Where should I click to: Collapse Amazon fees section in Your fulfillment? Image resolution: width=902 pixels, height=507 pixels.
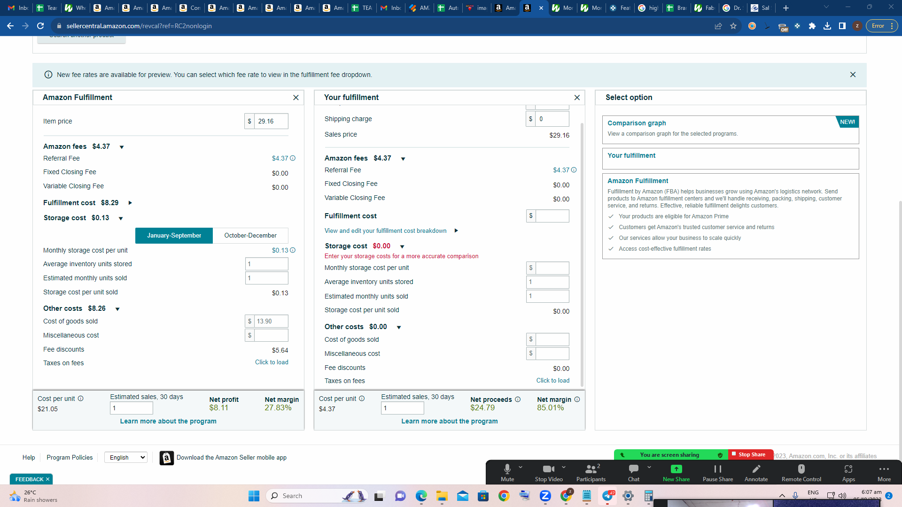point(403,159)
